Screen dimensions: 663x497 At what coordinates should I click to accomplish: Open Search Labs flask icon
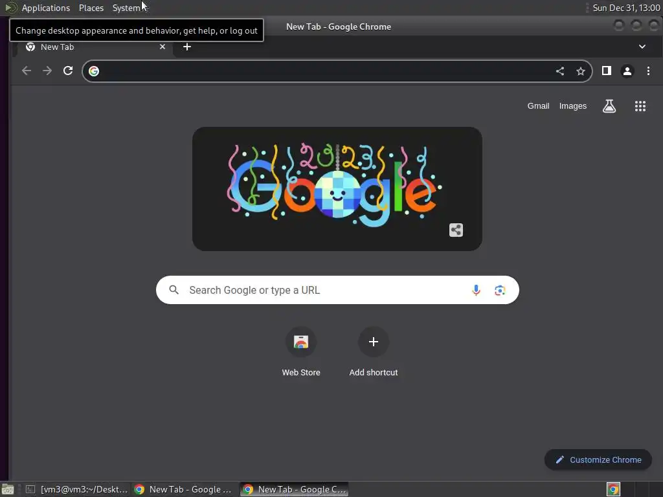[x=609, y=106]
